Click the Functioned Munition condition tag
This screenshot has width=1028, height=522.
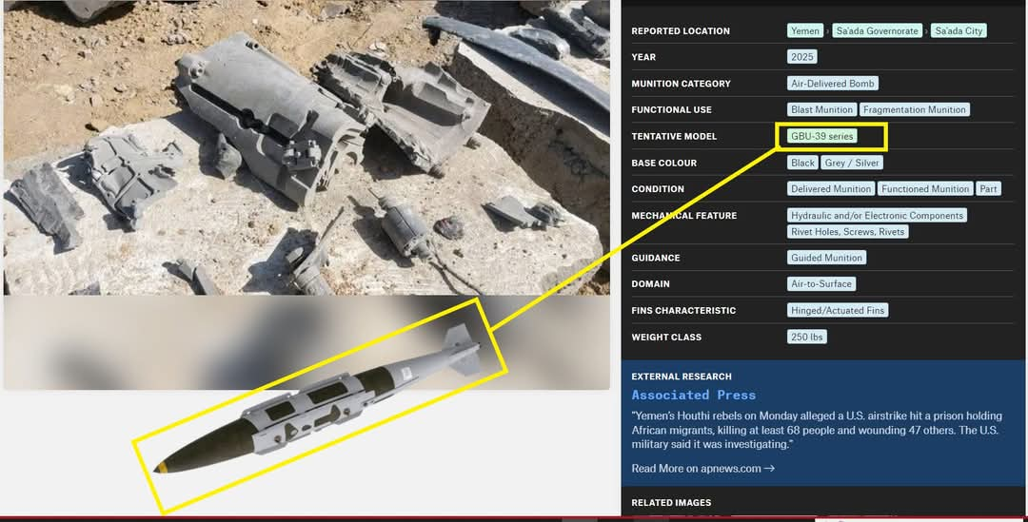(924, 188)
